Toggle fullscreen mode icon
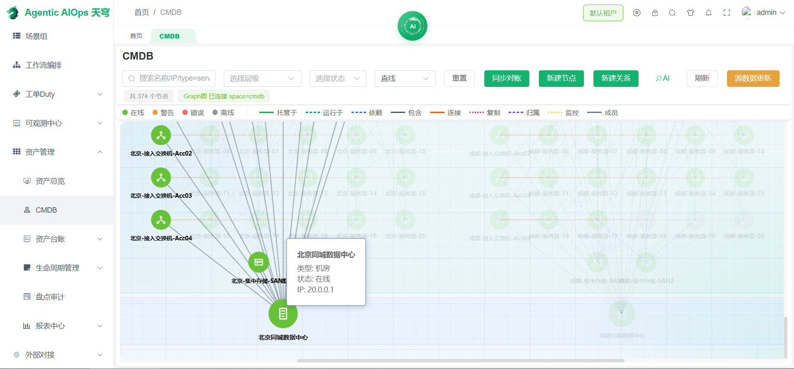 pyautogui.click(x=727, y=13)
